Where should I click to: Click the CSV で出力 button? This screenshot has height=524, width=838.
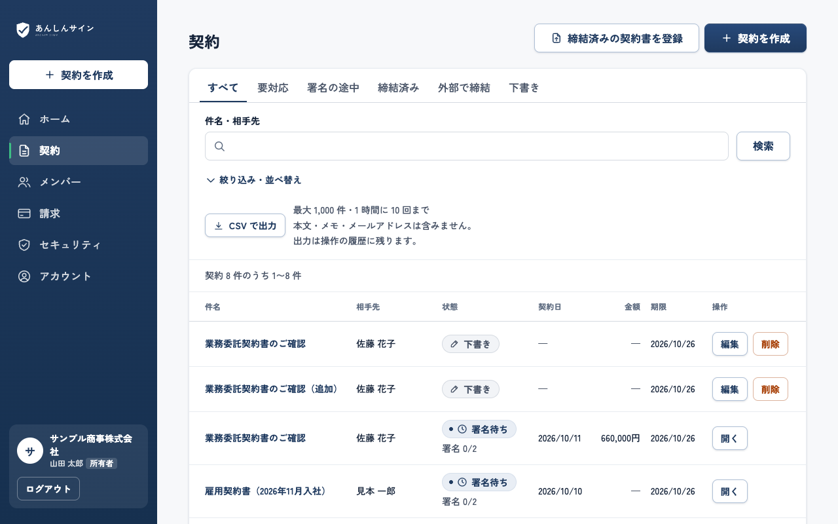(245, 225)
